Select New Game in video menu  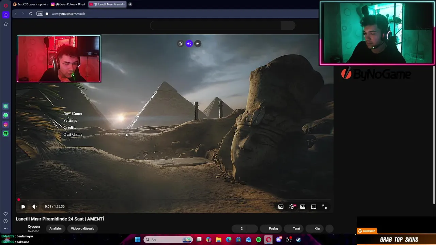tap(73, 114)
